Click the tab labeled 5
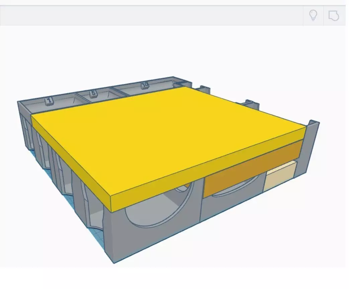 pos(93,93)
